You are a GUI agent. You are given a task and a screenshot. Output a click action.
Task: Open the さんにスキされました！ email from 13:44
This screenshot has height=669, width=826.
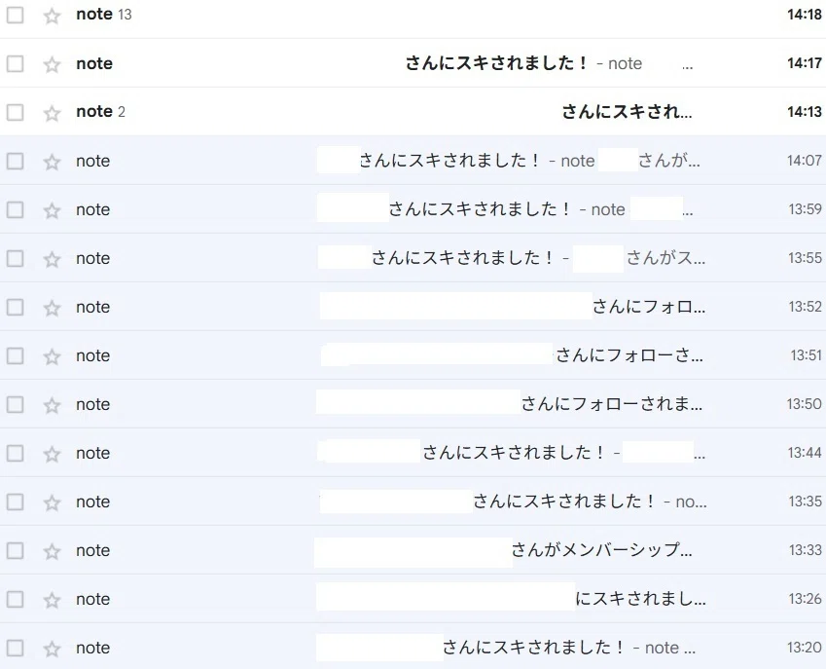(x=514, y=452)
